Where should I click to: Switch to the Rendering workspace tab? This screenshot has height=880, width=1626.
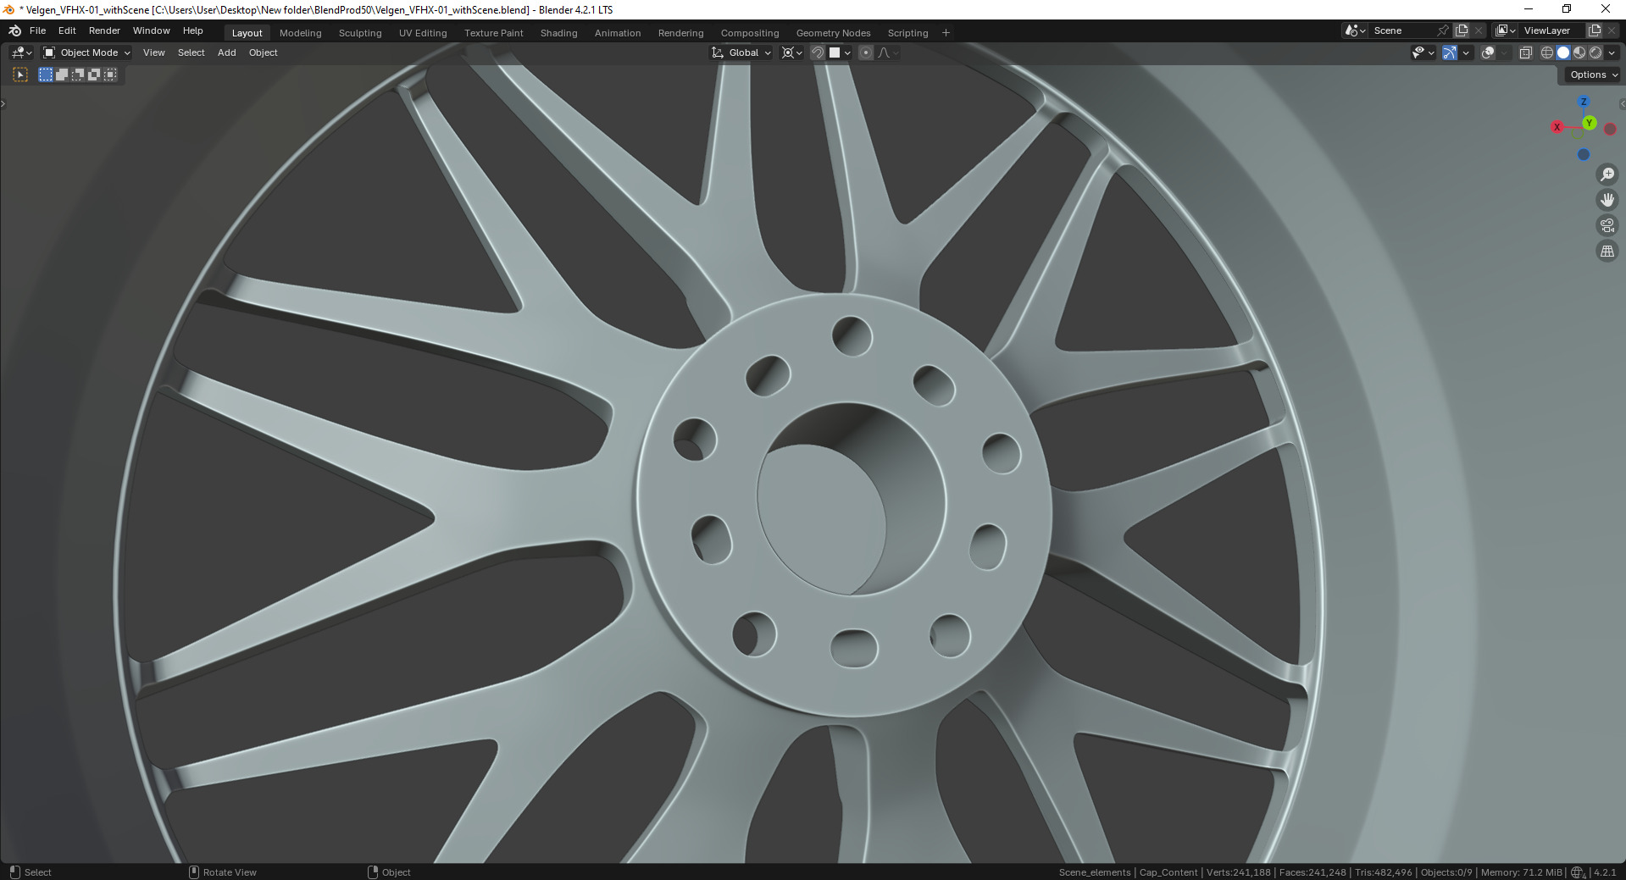pyautogui.click(x=680, y=33)
